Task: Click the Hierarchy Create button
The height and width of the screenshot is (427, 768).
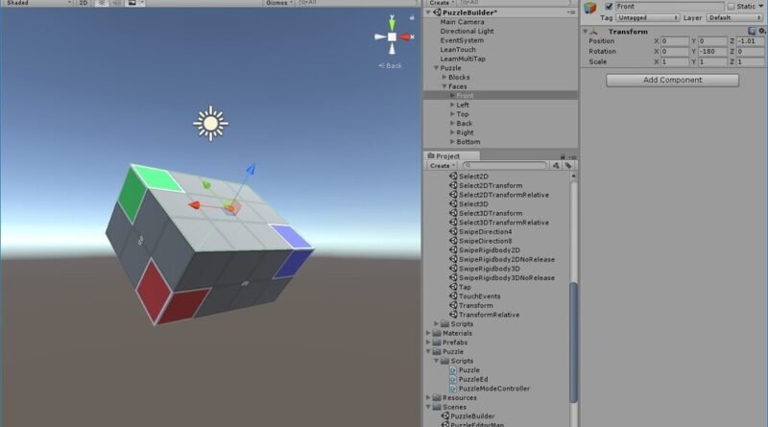Action: click(x=442, y=3)
